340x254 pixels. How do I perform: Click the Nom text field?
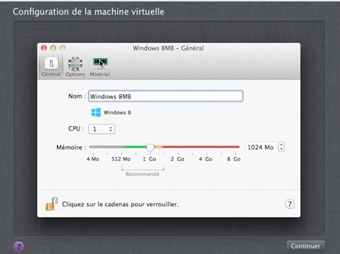[x=166, y=96]
